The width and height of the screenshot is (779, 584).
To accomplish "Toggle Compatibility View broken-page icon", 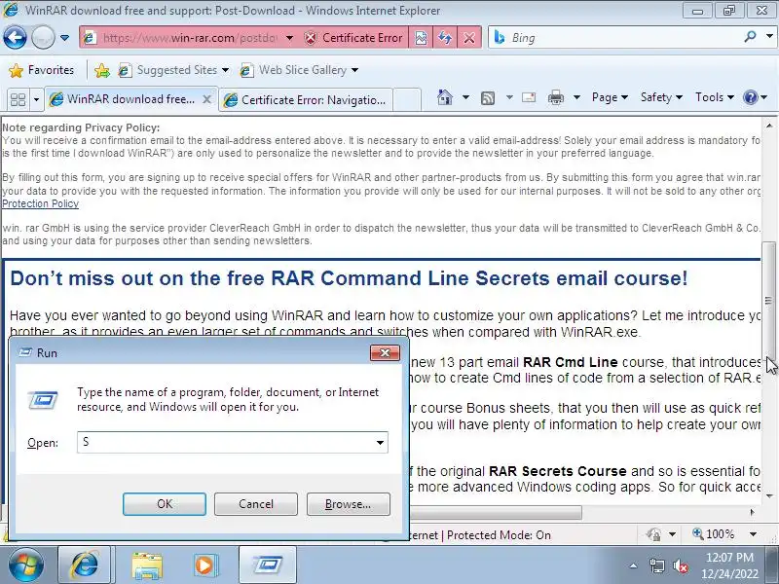I will (x=421, y=38).
